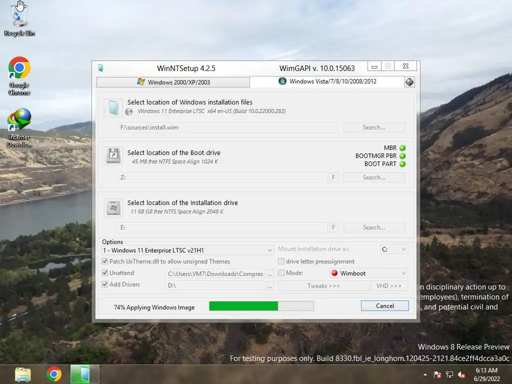Enable drive letter preassignment checkbox
The height and width of the screenshot is (384, 512).
pyautogui.click(x=281, y=261)
